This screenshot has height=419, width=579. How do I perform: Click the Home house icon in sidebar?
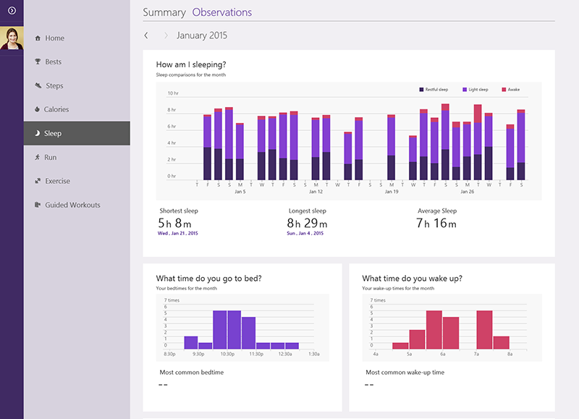(38, 38)
